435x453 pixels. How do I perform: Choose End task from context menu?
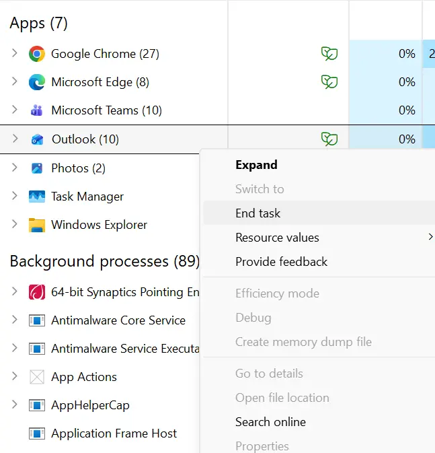click(x=258, y=213)
